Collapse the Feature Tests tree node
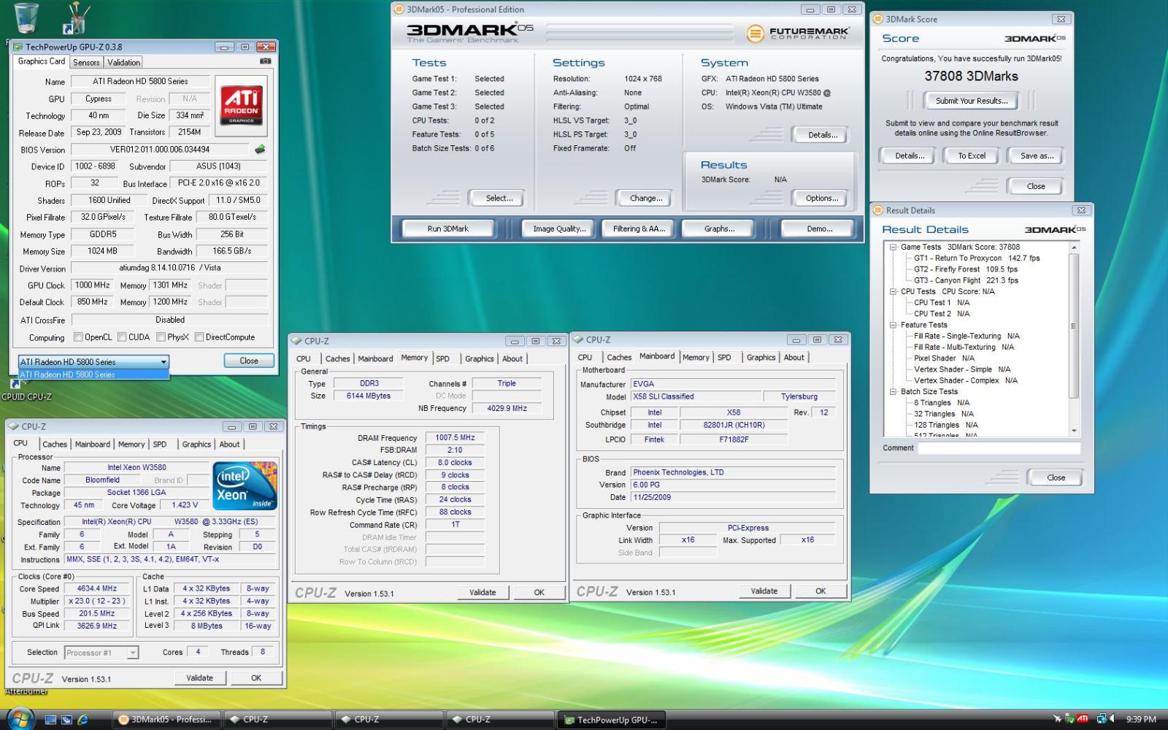Image resolution: width=1168 pixels, height=730 pixels. click(892, 325)
